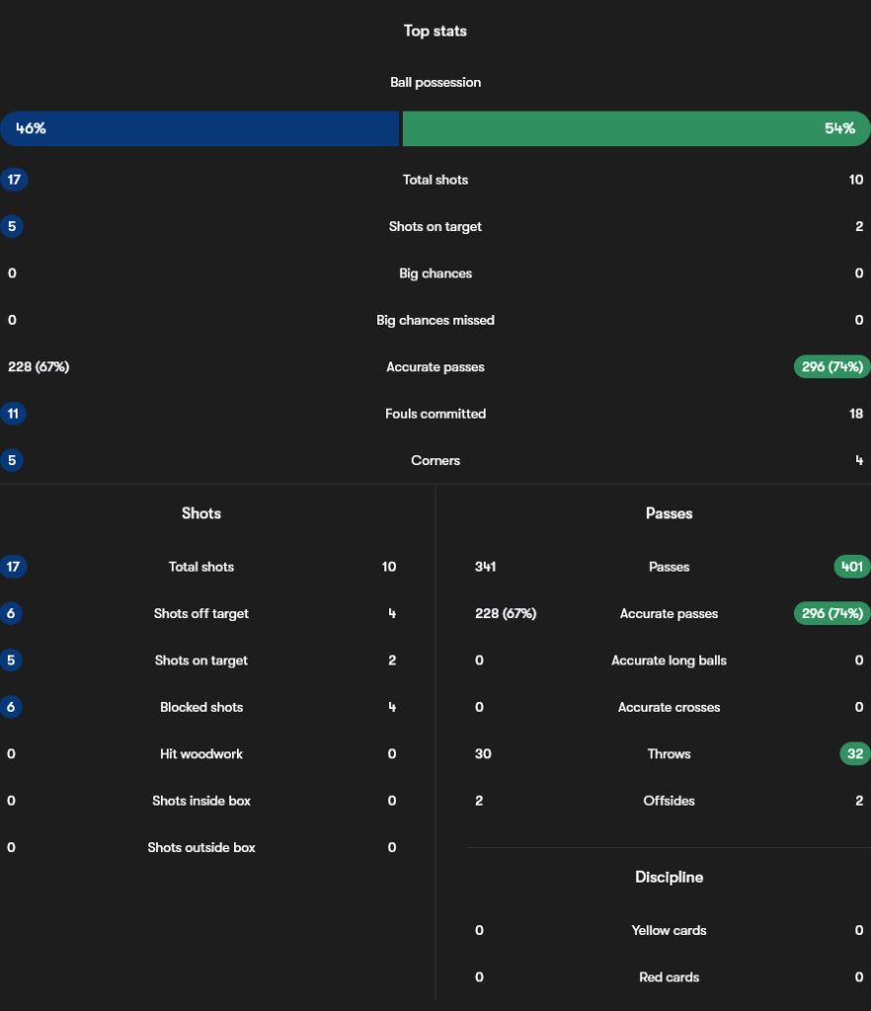Click the Hit woodwork stat label

pos(201,753)
